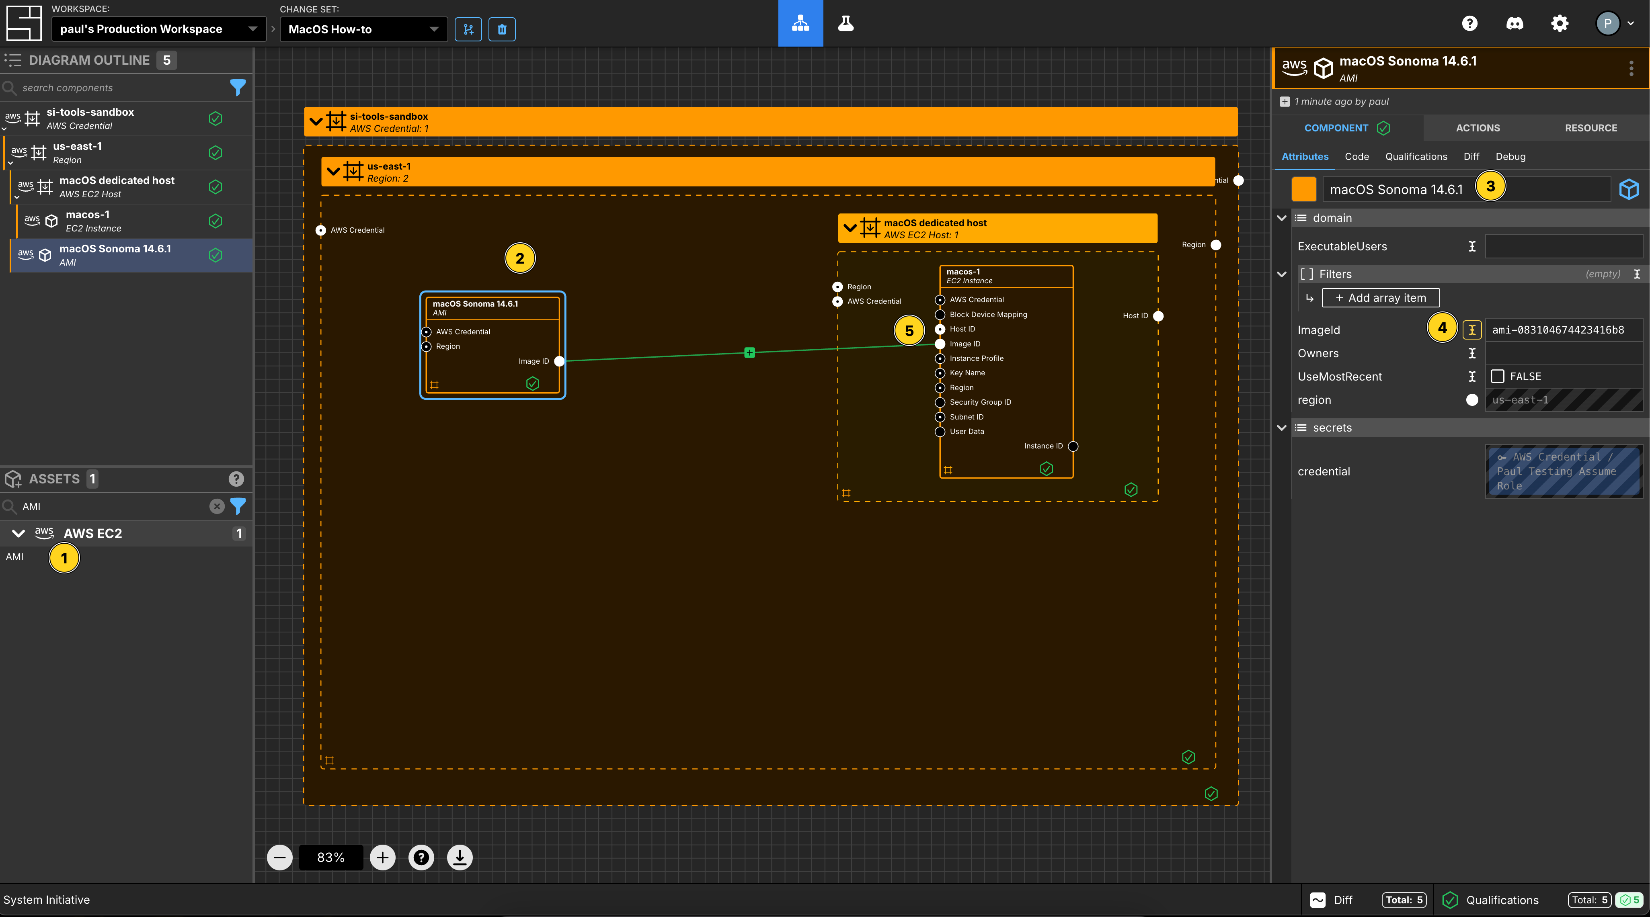Click the green plus on the connection edge
Viewport: 1650px width, 917px height.
point(749,353)
